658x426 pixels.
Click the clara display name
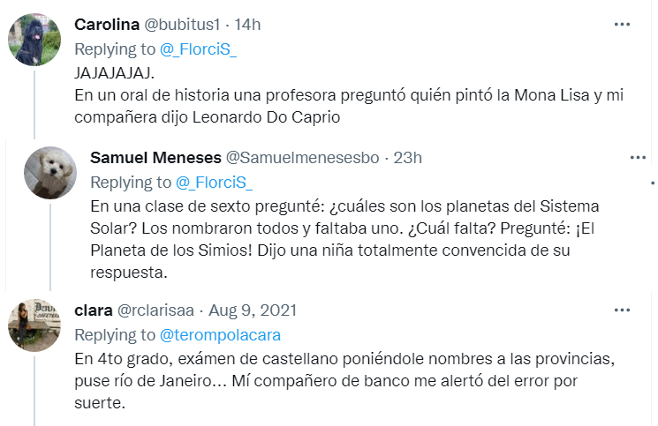[x=94, y=310]
